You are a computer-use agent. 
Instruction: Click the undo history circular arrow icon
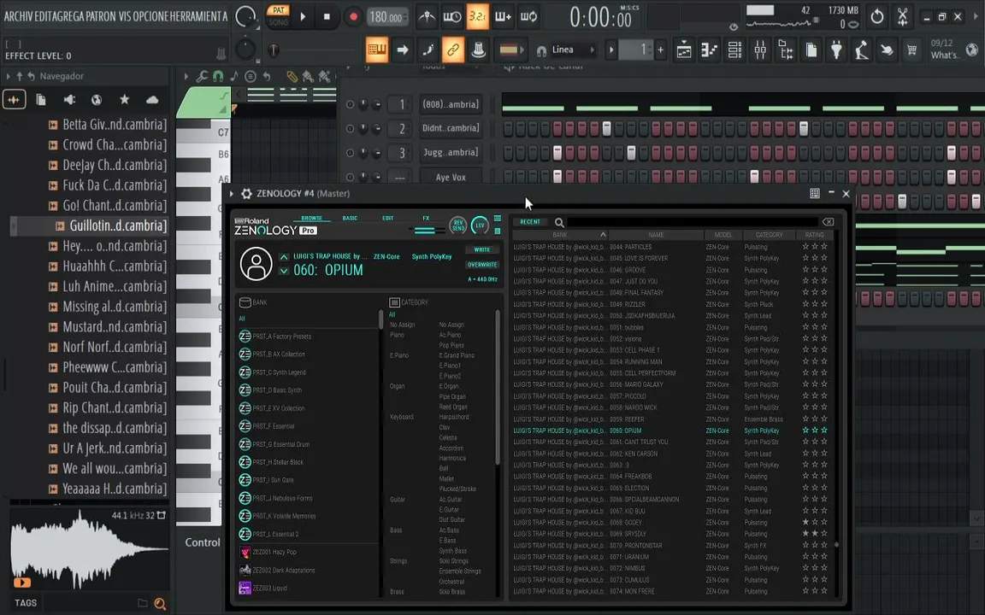pos(877,17)
